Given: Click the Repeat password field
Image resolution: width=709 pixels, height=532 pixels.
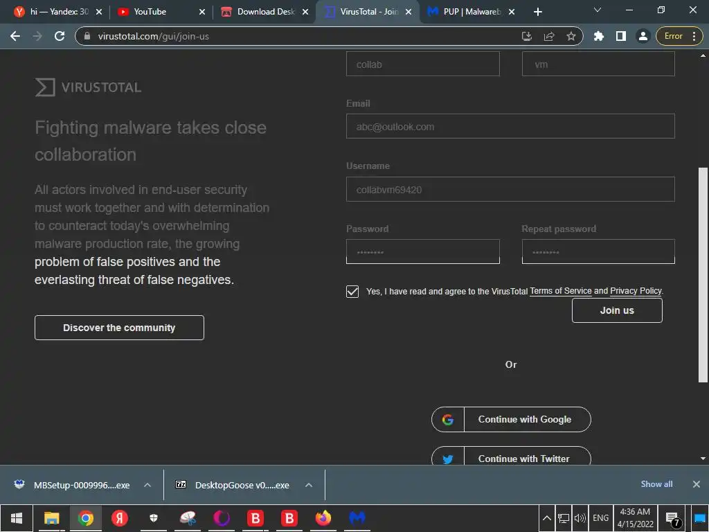Looking at the screenshot, I should pos(598,251).
